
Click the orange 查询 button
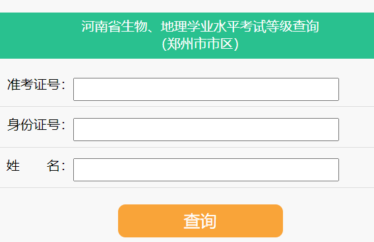201,221
